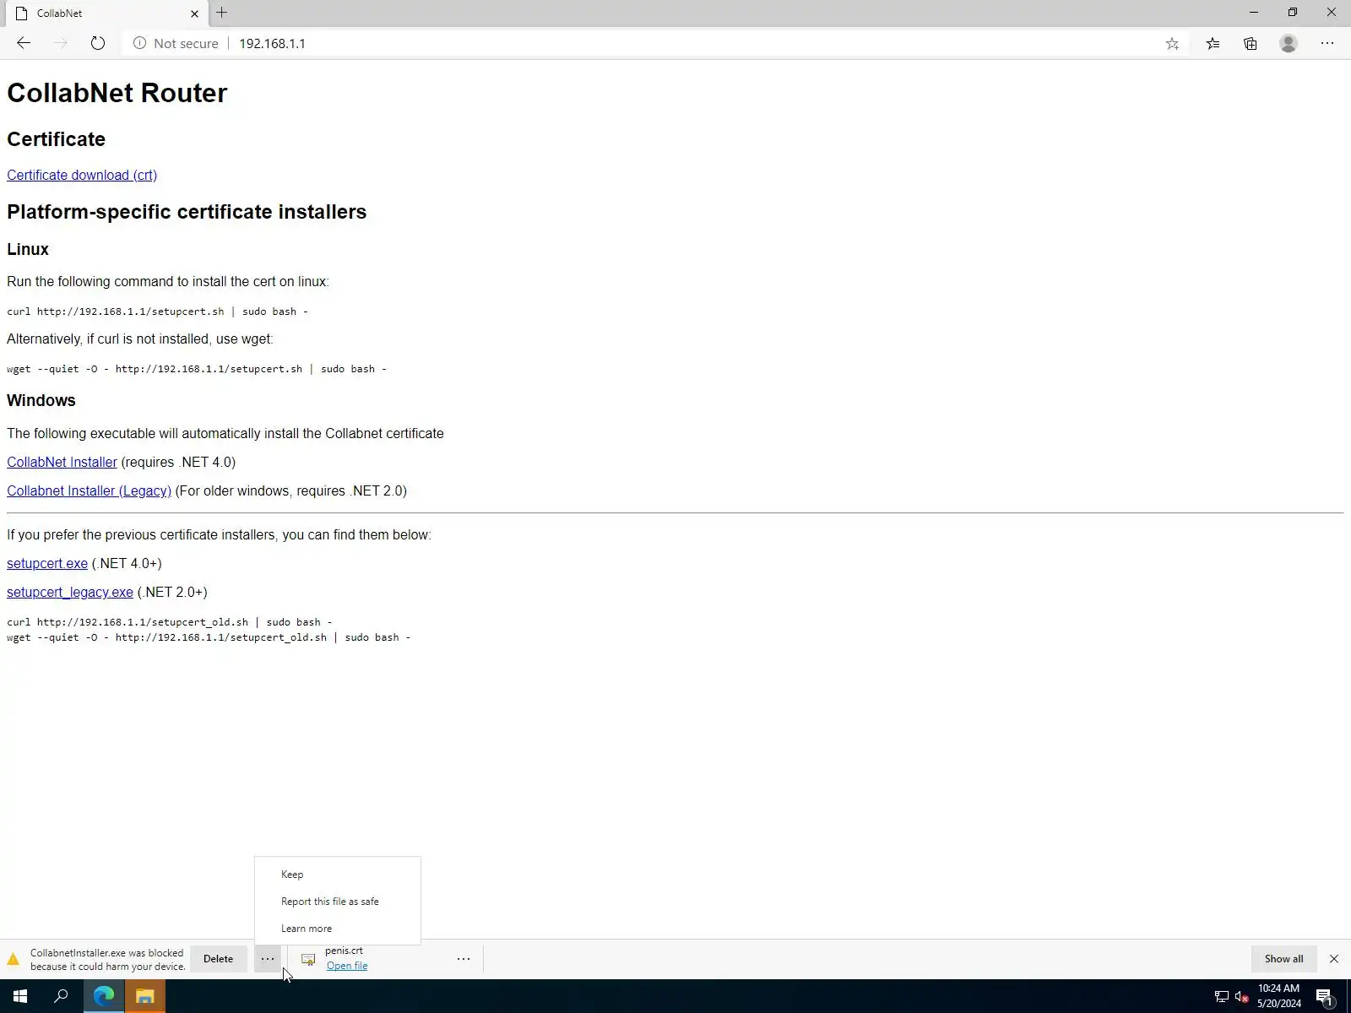Screen dimensions: 1351x1013
Task: Add this page to favorites star
Action: (x=1172, y=43)
